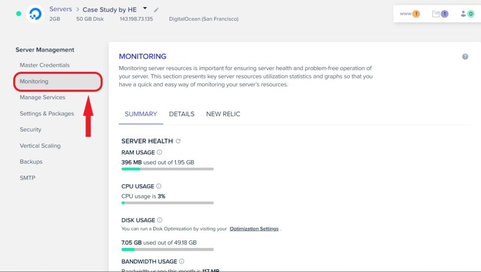481x272 pixels.
Task: Click the 50 GB Disk label
Action: 90,19
